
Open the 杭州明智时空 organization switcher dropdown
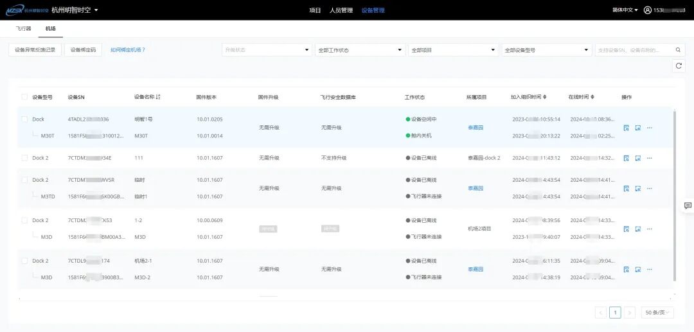click(x=75, y=10)
